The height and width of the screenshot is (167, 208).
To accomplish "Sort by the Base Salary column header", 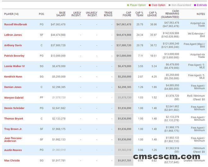I will (x=61, y=14).
